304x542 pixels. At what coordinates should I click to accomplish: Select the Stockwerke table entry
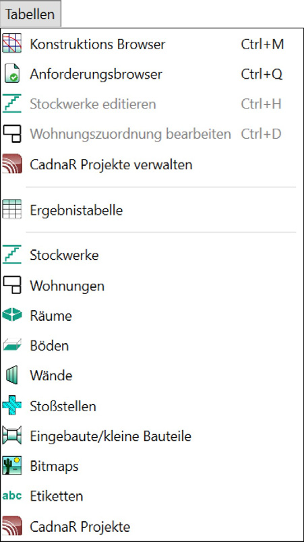[x=152, y=255]
